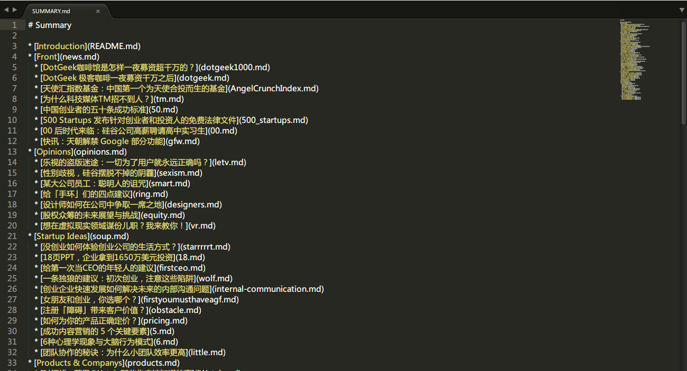Screen dimensions: 687x371
Task: Click line number 21 in gutter
Action: 13,236
